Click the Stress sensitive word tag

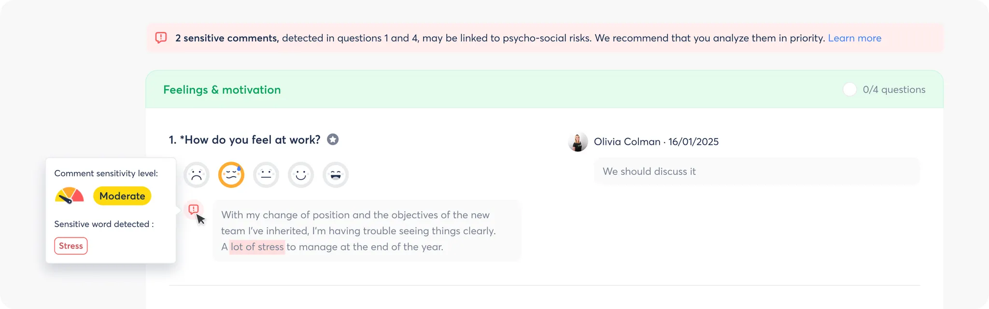pyautogui.click(x=71, y=246)
